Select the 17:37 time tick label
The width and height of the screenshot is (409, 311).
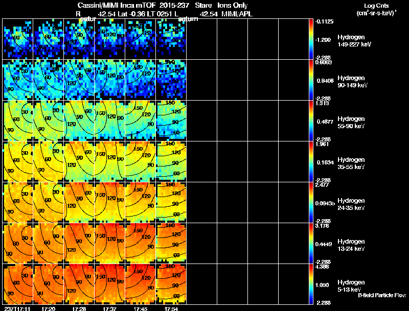(109, 308)
